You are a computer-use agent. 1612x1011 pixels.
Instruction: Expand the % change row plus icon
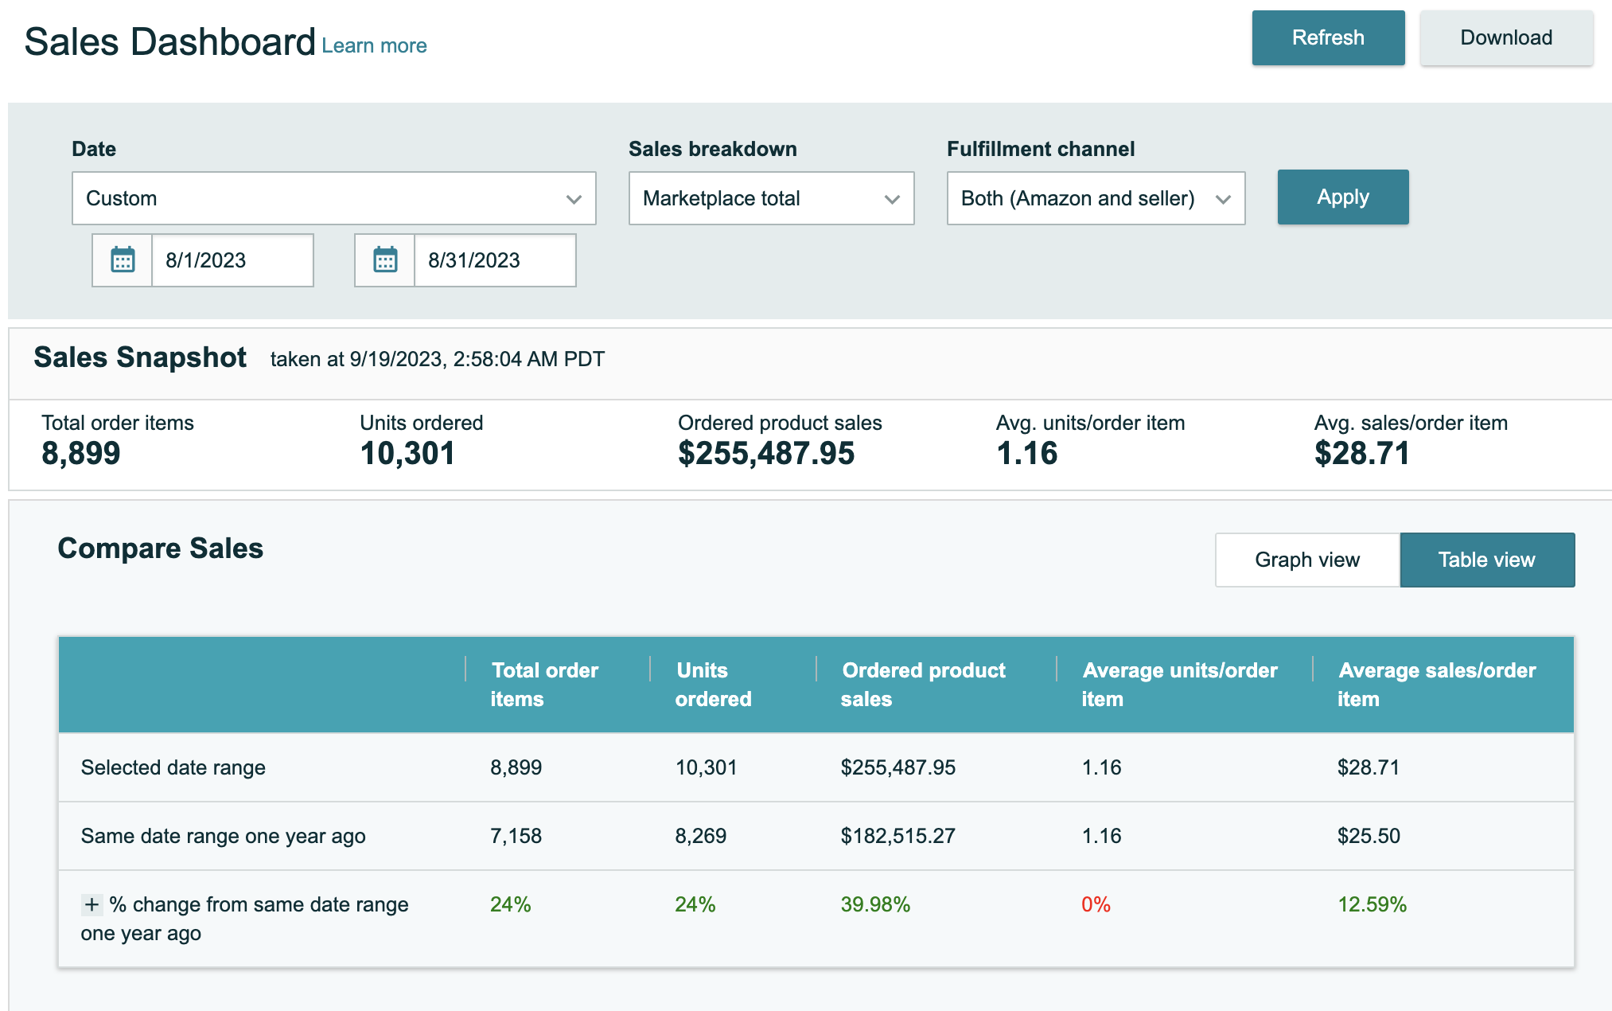[x=92, y=904]
